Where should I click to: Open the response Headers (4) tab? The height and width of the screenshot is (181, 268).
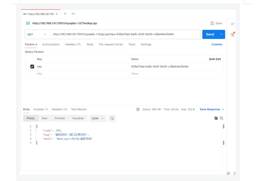click(x=59, y=109)
